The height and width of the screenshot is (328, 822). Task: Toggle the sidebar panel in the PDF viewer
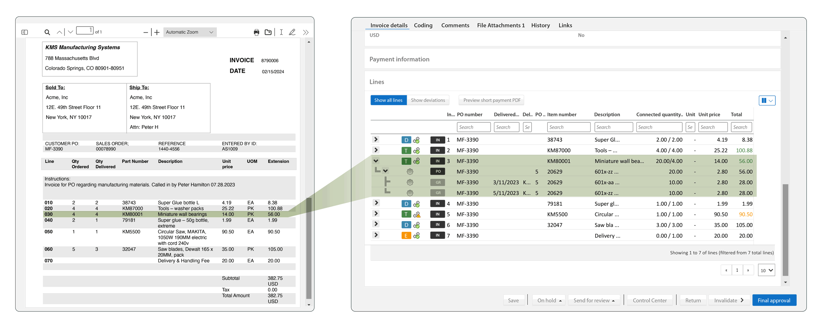(x=24, y=32)
